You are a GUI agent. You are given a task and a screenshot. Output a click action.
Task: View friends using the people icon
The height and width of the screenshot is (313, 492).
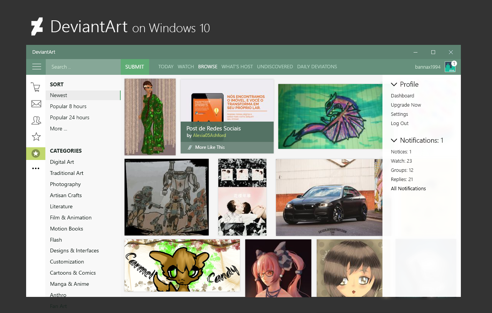pos(36,120)
